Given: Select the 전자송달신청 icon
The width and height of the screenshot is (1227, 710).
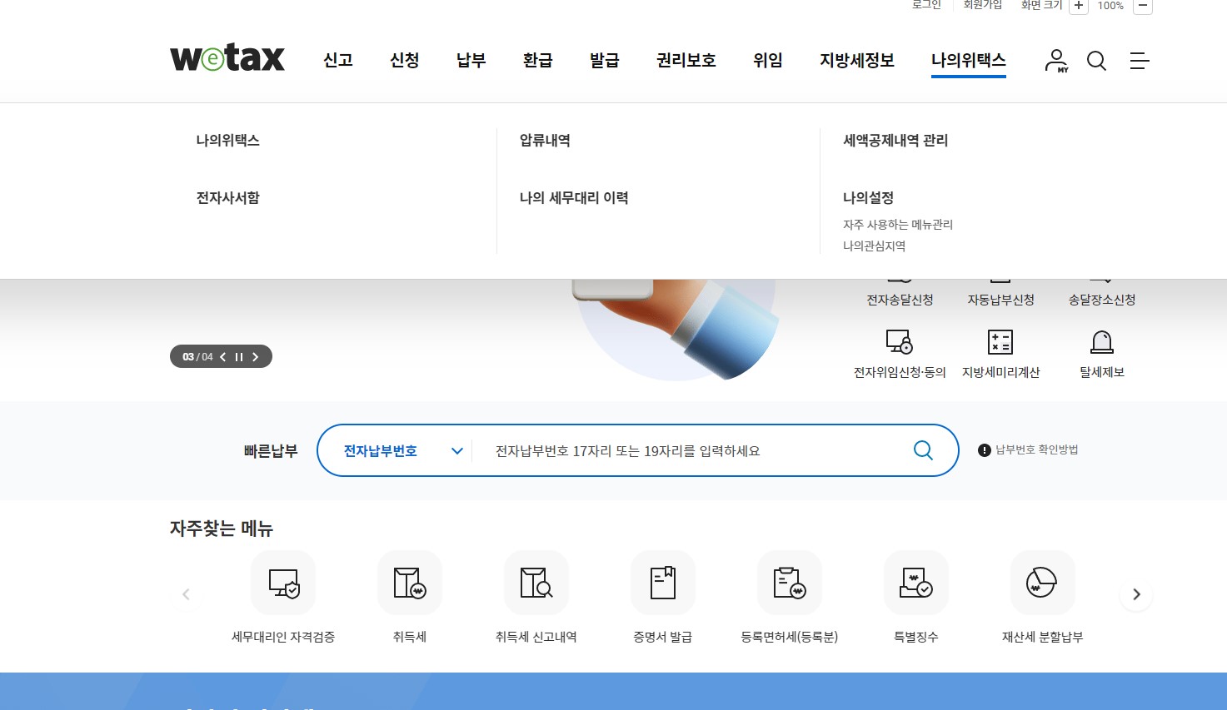Looking at the screenshot, I should 900,275.
